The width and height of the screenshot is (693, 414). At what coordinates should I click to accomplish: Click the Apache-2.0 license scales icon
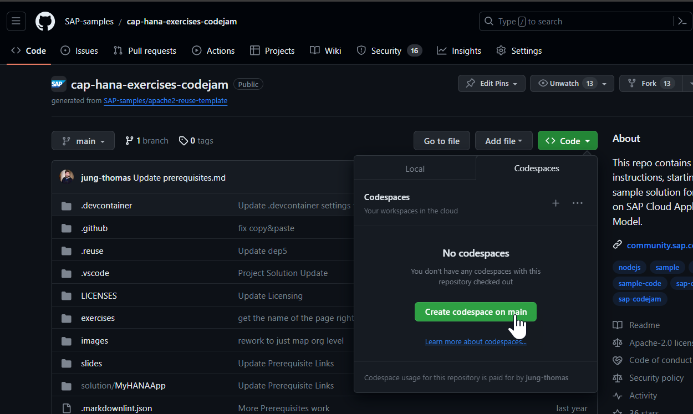pos(617,343)
